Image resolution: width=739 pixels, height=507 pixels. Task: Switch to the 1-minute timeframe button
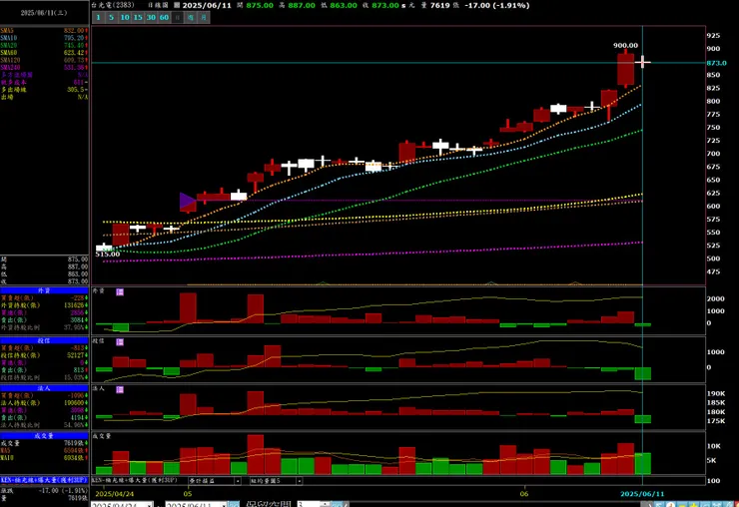pyautogui.click(x=98, y=17)
